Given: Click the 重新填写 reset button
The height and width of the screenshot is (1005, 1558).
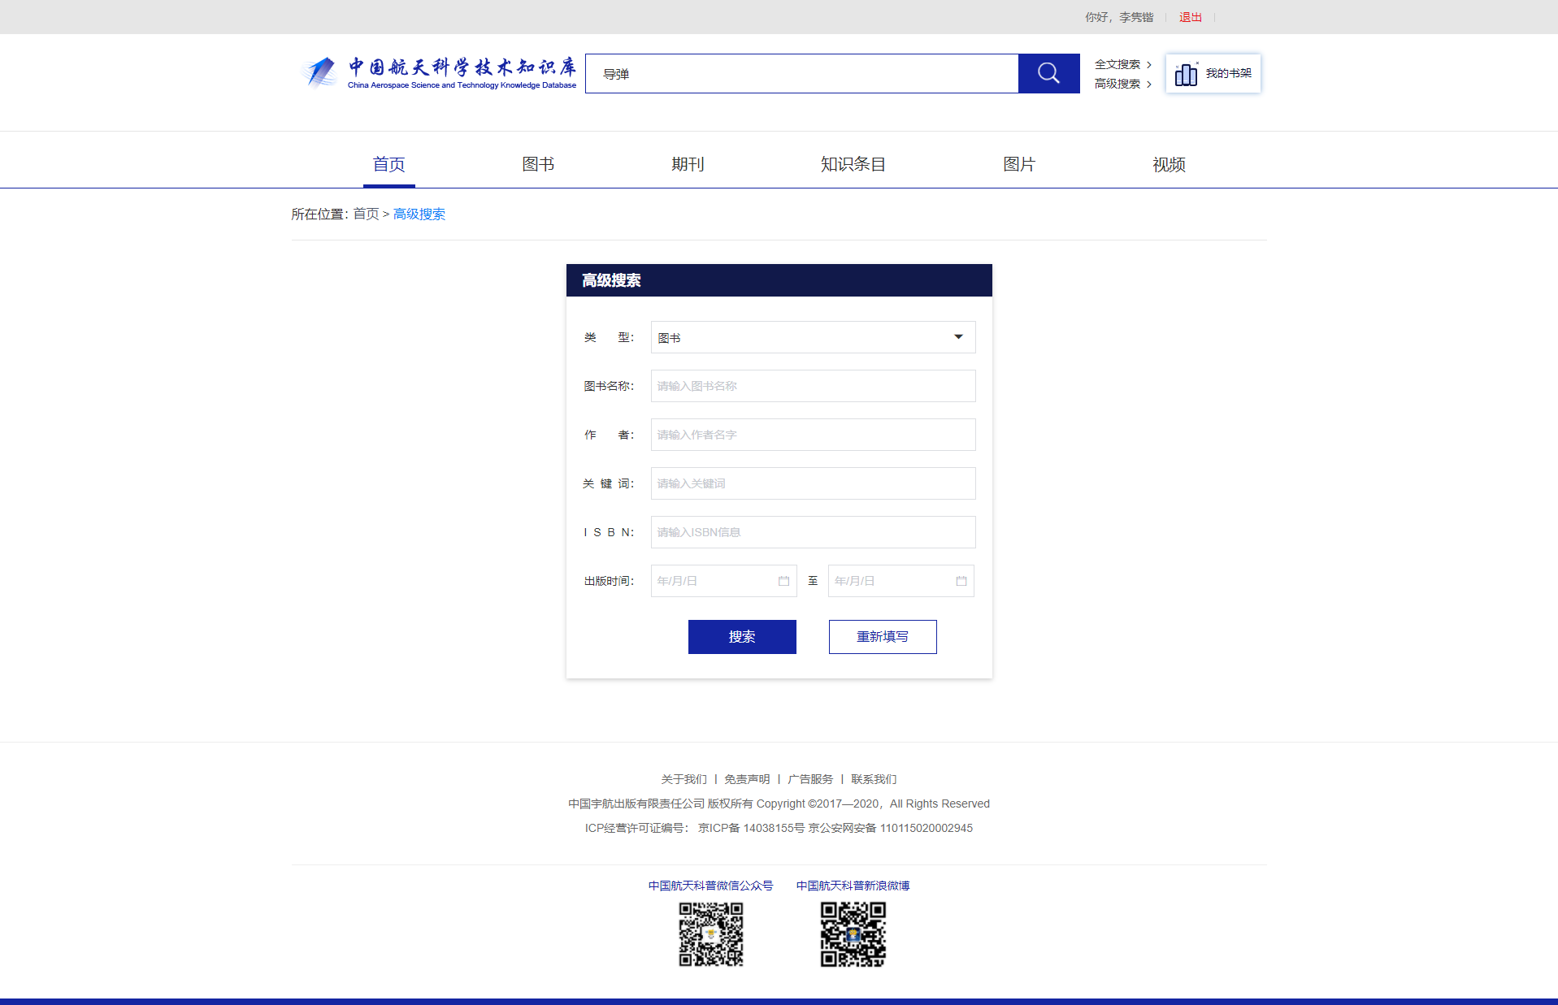Looking at the screenshot, I should tap(883, 637).
